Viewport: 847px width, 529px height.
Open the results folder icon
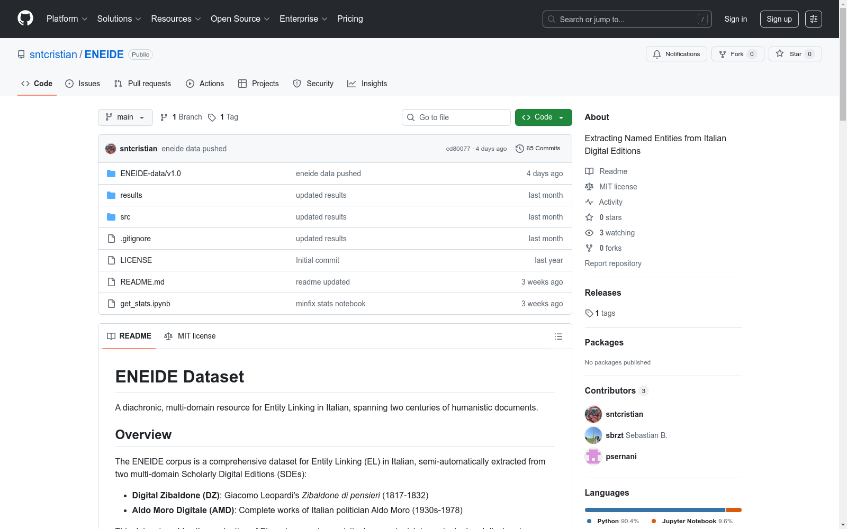point(111,195)
